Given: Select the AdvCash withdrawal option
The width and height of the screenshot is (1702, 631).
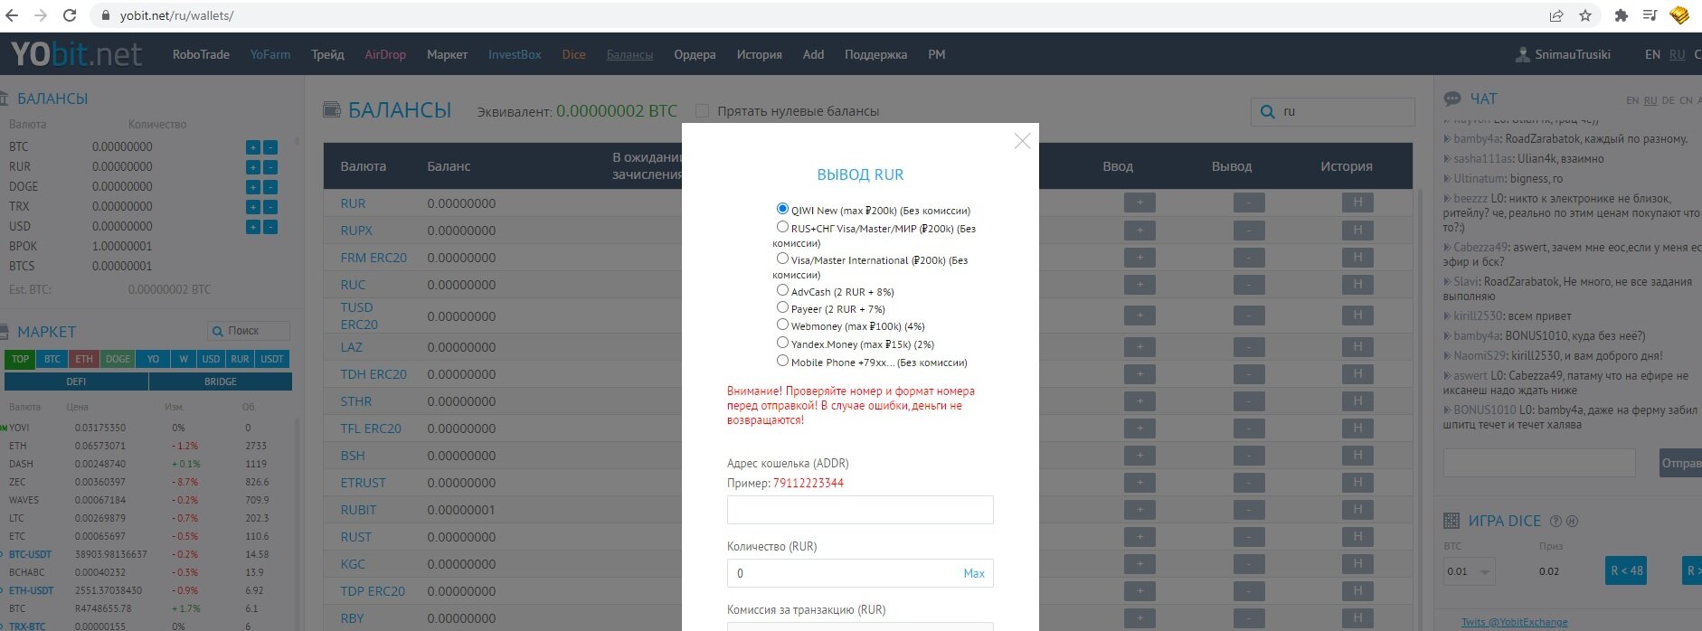Looking at the screenshot, I should click(782, 290).
